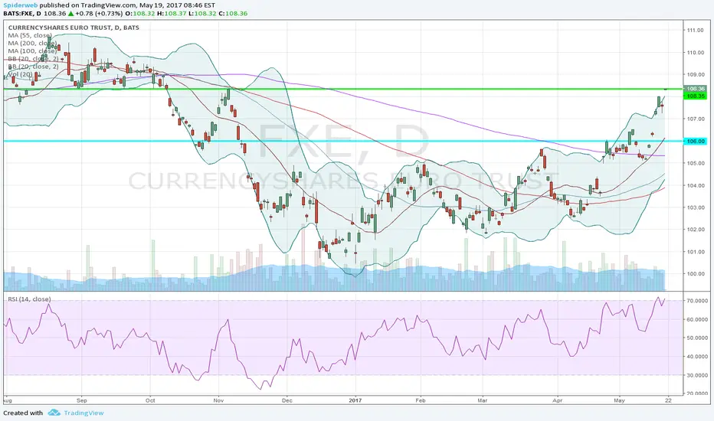The image size is (714, 421).
Task: Click the Feb label on time axis
Action: [421, 400]
